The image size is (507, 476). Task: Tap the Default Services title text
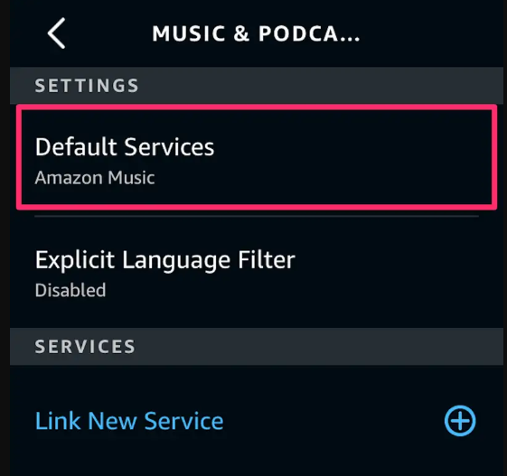coord(125,146)
